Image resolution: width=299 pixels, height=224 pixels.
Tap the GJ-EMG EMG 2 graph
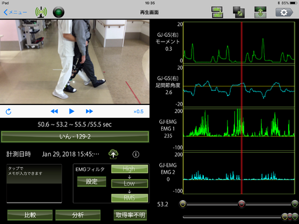[x=239, y=173]
